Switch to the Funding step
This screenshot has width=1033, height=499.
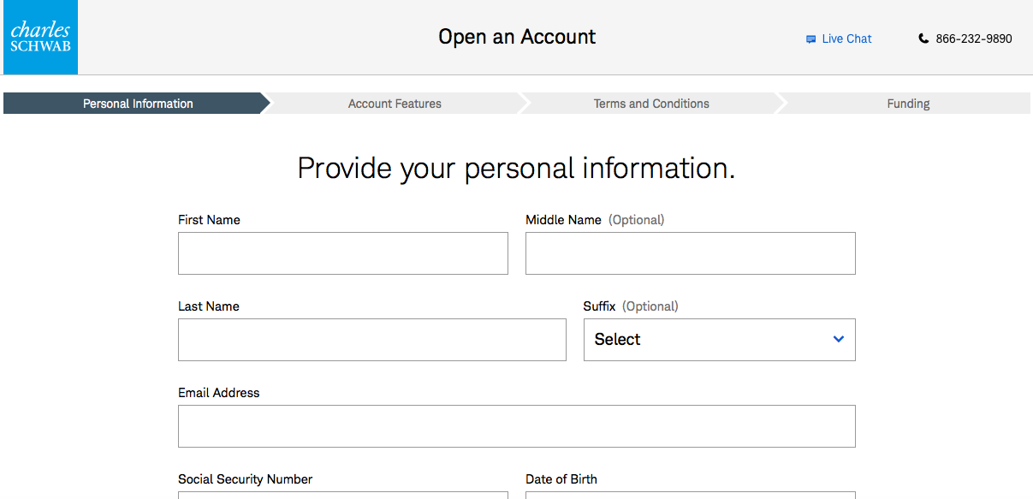(x=908, y=104)
